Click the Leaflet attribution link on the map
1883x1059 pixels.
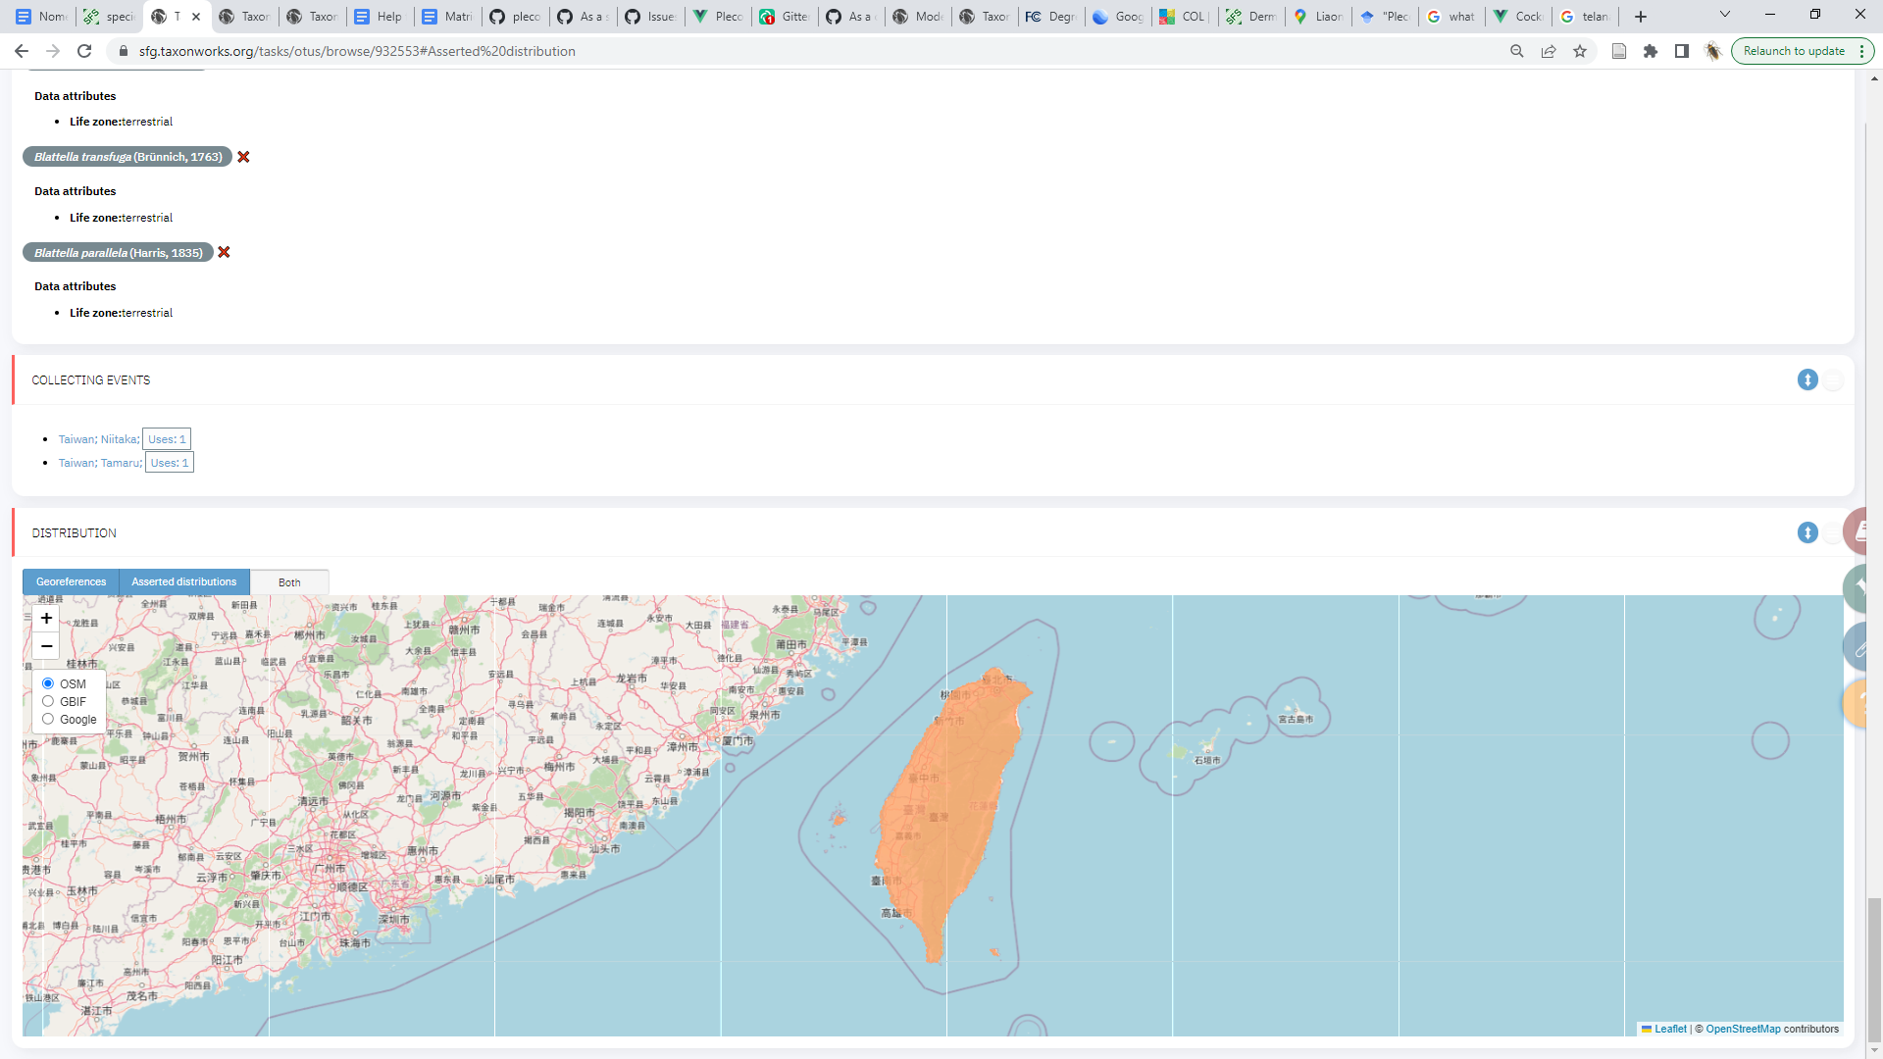coord(1669,1029)
